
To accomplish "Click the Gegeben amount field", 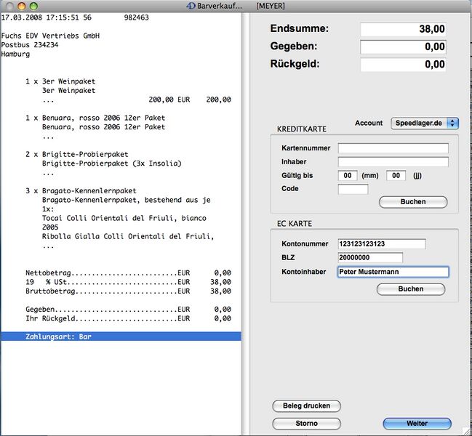I will pyautogui.click(x=403, y=47).
